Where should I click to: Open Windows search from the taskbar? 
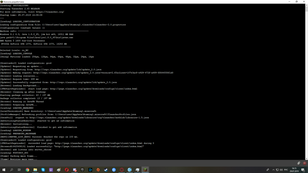click(x=12, y=170)
